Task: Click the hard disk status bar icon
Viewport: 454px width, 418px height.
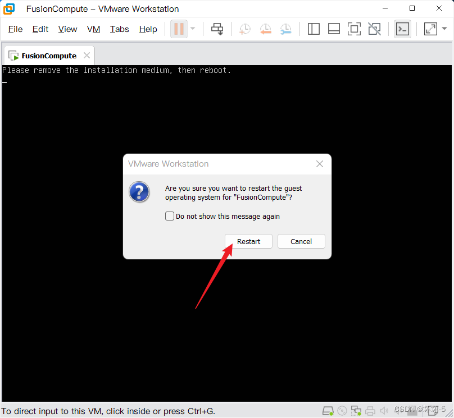Action: click(x=328, y=411)
